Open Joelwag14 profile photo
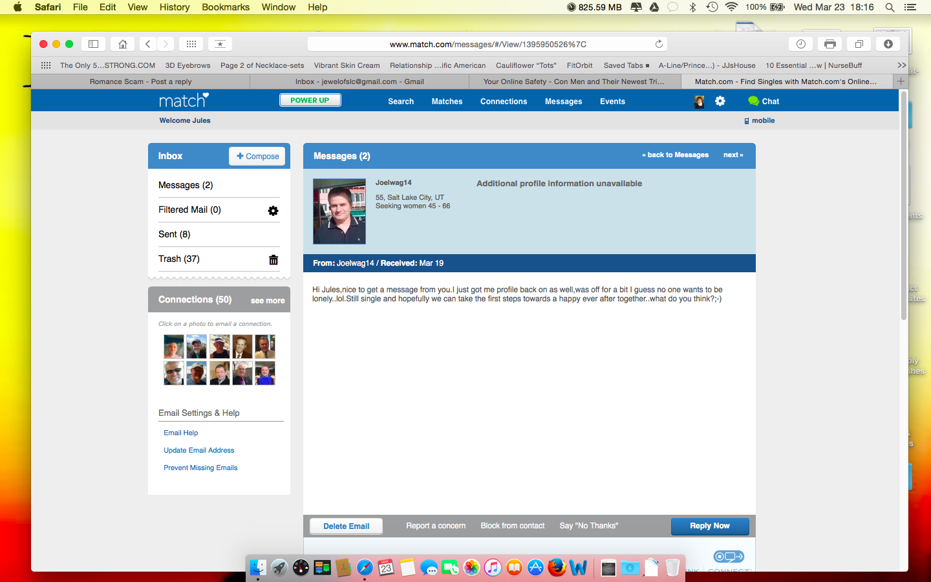Viewport: 931px width, 582px height. (x=339, y=211)
